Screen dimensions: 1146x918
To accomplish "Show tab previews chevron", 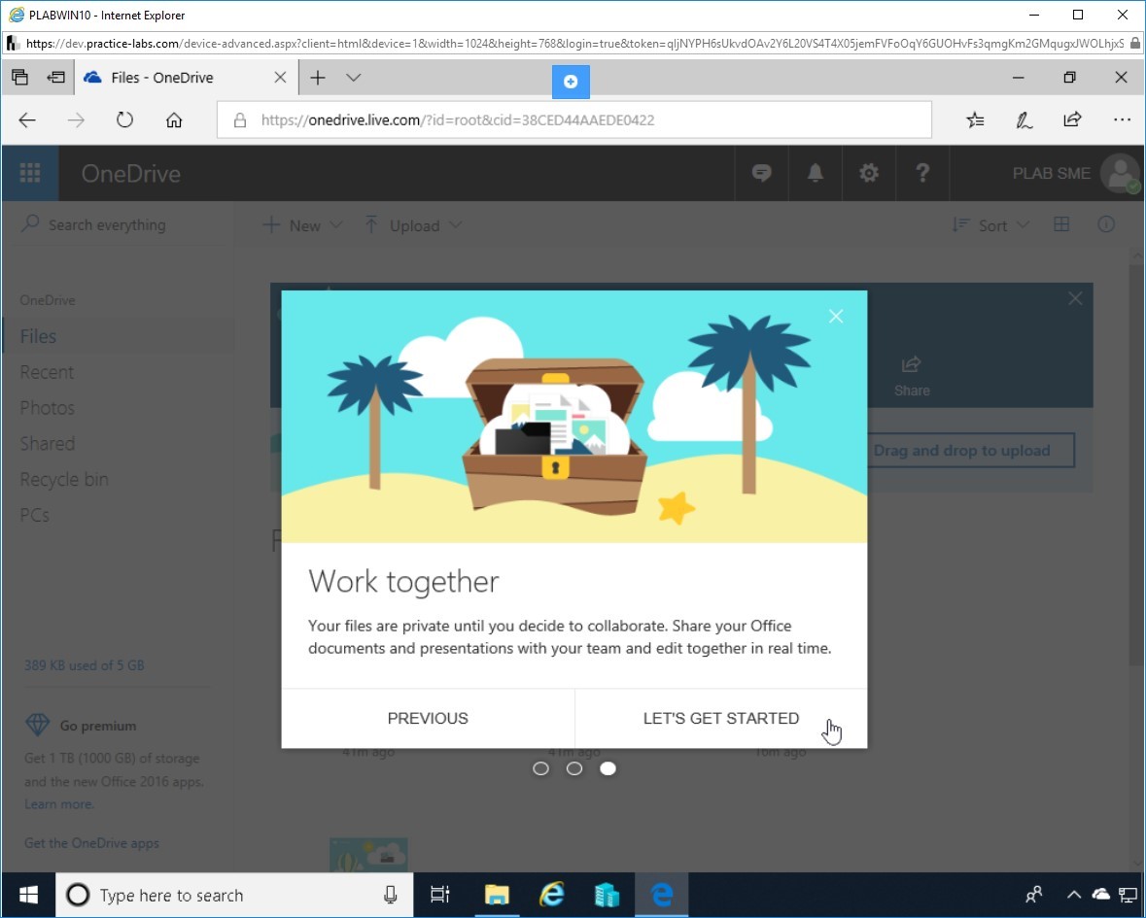I will coord(354,78).
